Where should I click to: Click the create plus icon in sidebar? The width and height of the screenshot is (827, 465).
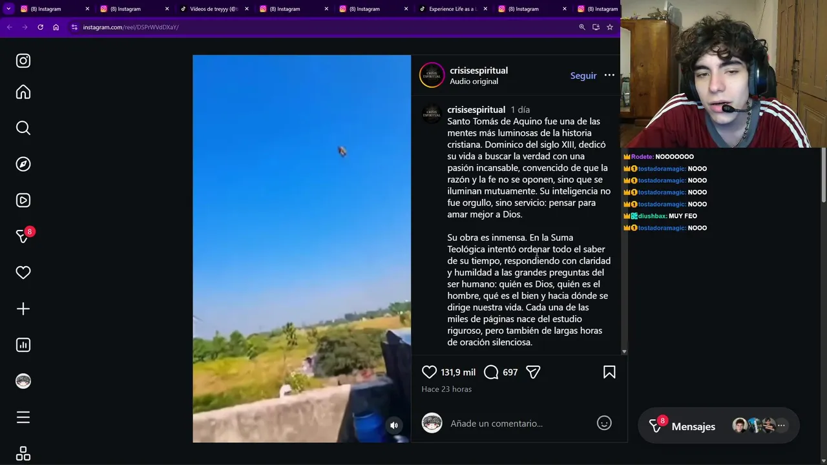pos(23,309)
